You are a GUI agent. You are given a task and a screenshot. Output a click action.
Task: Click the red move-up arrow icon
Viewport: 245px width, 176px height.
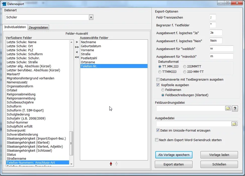tap(111, 164)
